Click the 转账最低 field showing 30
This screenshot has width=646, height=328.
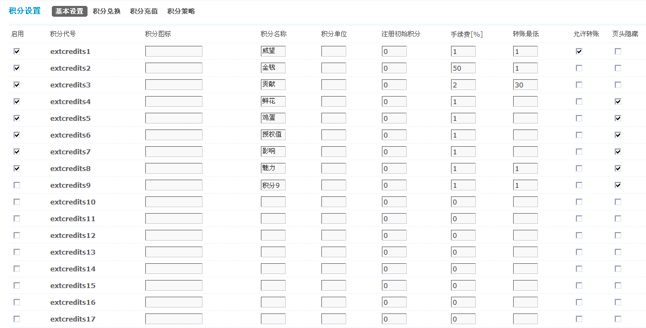pyautogui.click(x=524, y=84)
